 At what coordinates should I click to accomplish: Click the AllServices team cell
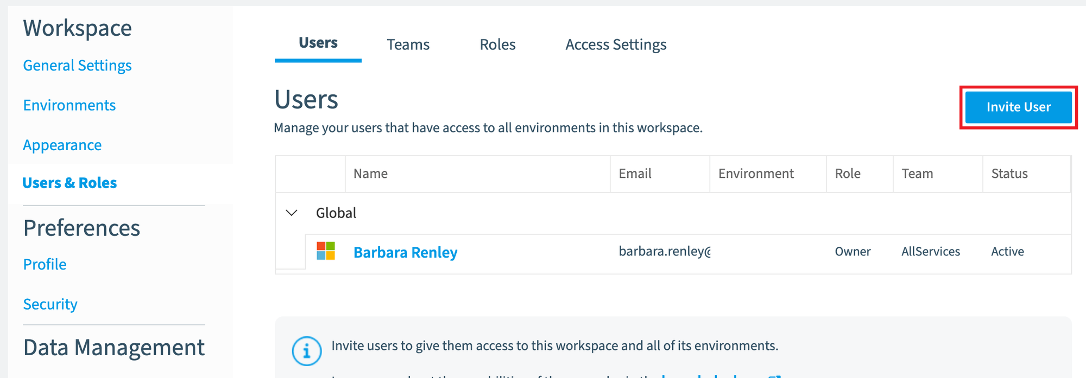point(931,252)
